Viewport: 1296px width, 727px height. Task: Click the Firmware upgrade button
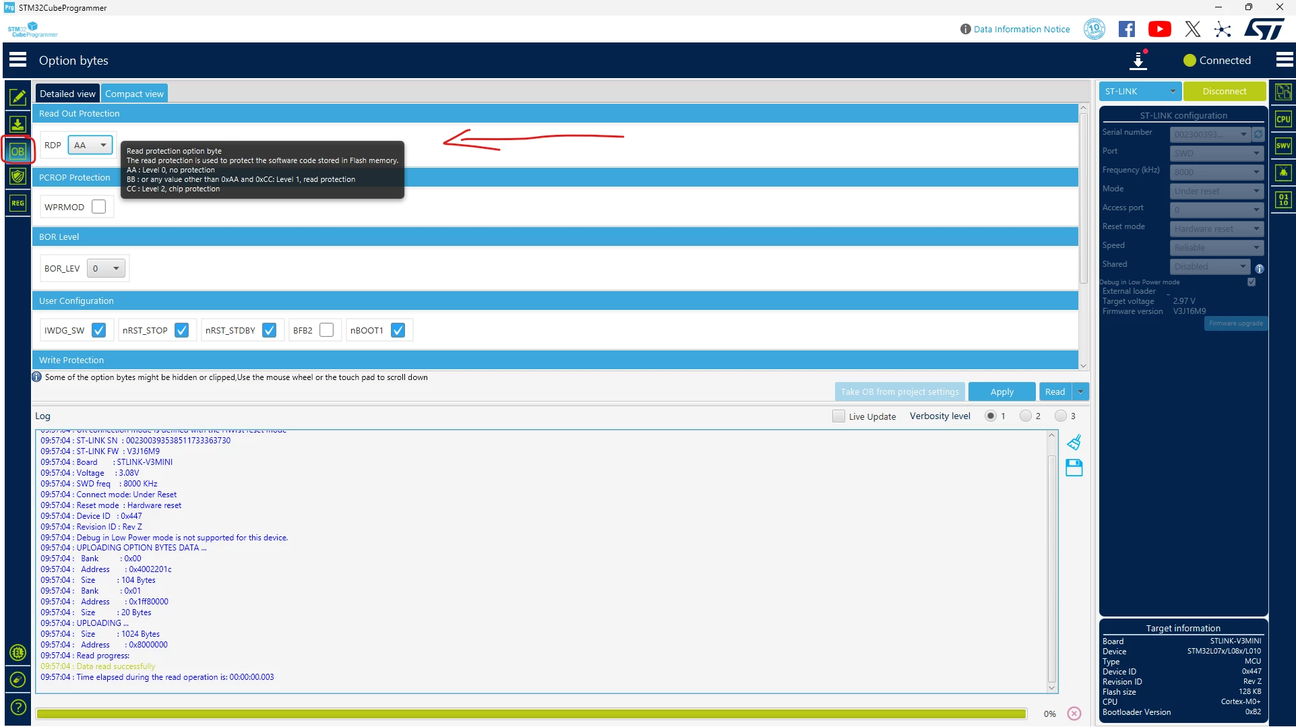1235,323
